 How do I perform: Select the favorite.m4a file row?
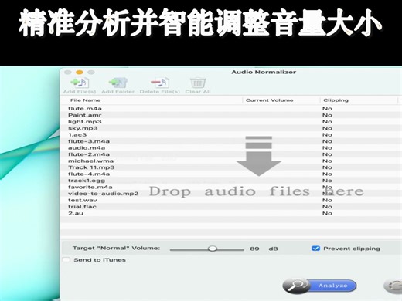pyautogui.click(x=231, y=187)
